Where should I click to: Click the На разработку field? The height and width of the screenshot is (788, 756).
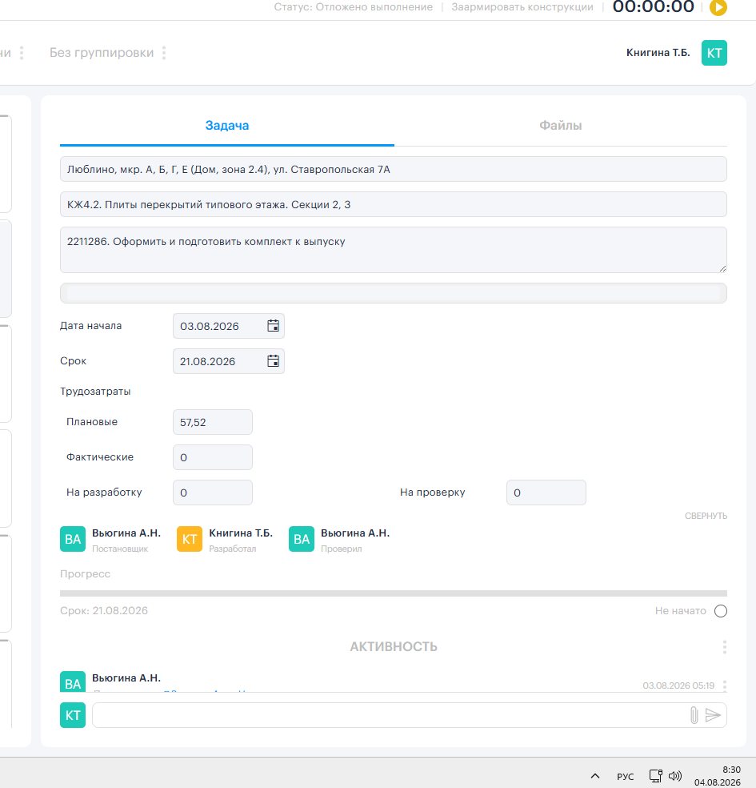click(213, 492)
